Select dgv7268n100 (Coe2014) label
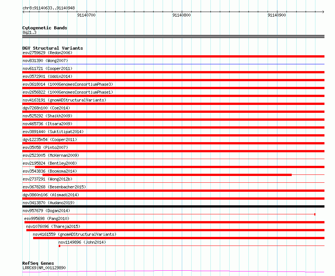 click(x=46, y=108)
